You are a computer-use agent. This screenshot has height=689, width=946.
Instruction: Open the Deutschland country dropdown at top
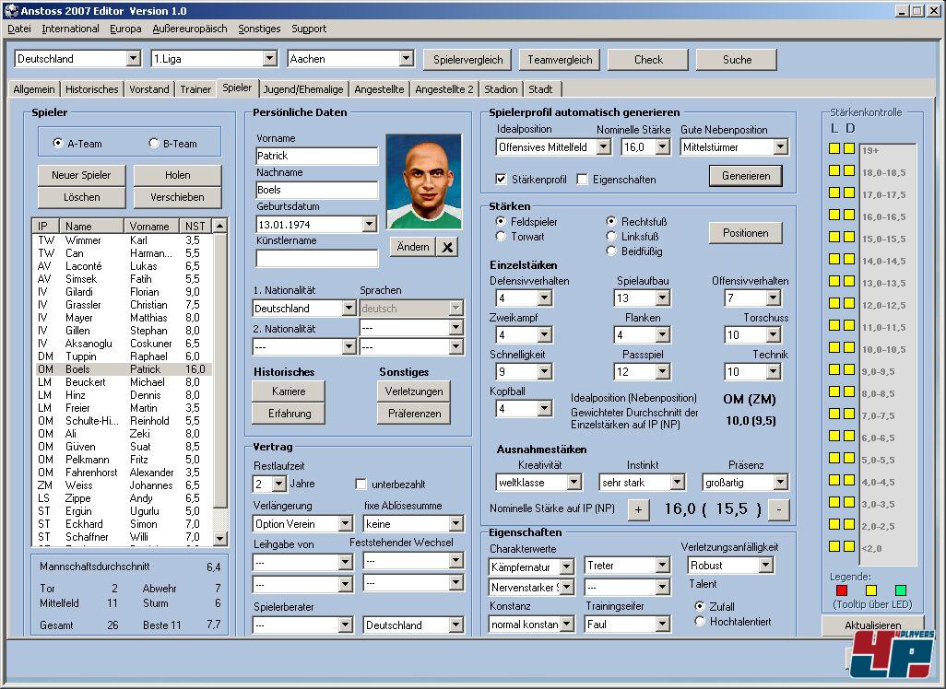tap(132, 59)
